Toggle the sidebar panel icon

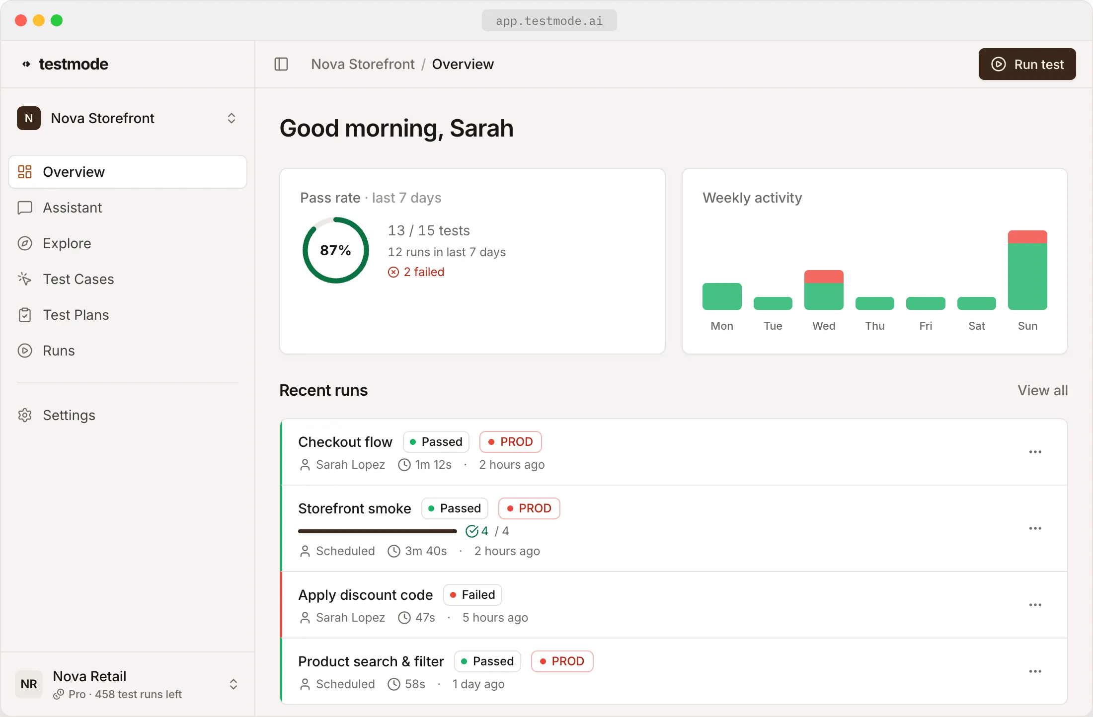pyautogui.click(x=281, y=64)
